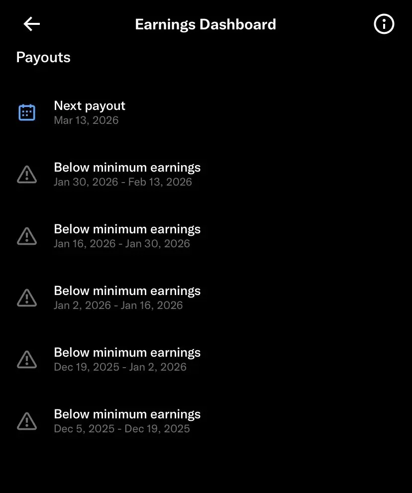412x493 pixels.
Task: Click warning icon for Dec 5 – Dec 19 period
Action: click(27, 421)
